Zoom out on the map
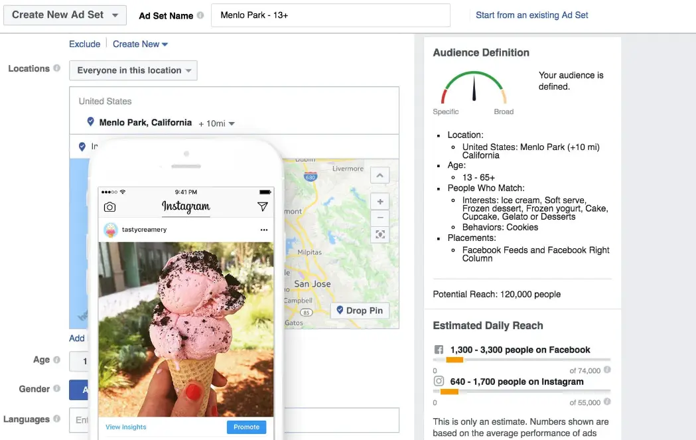 pyautogui.click(x=380, y=218)
